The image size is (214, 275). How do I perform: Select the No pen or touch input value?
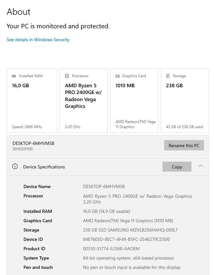pyautogui.click(x=132, y=267)
